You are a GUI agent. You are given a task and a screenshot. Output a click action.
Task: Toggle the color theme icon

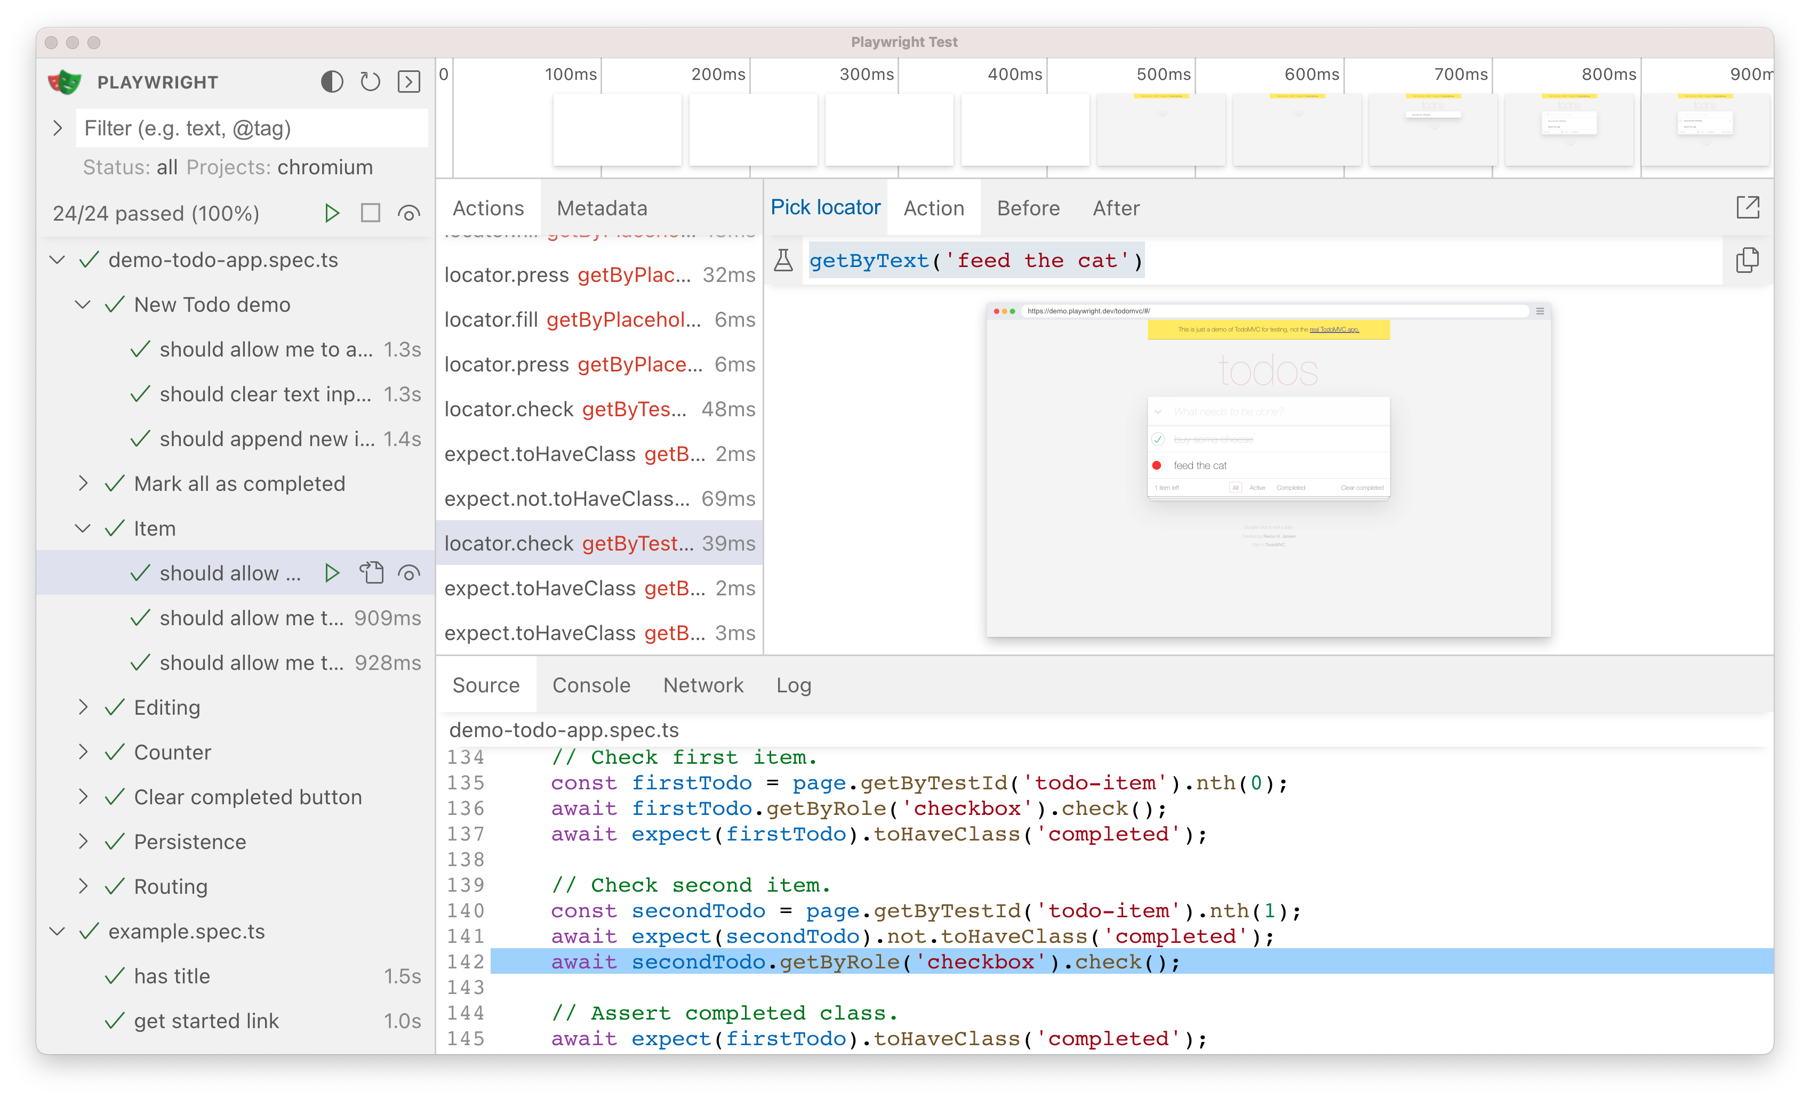tap(332, 82)
